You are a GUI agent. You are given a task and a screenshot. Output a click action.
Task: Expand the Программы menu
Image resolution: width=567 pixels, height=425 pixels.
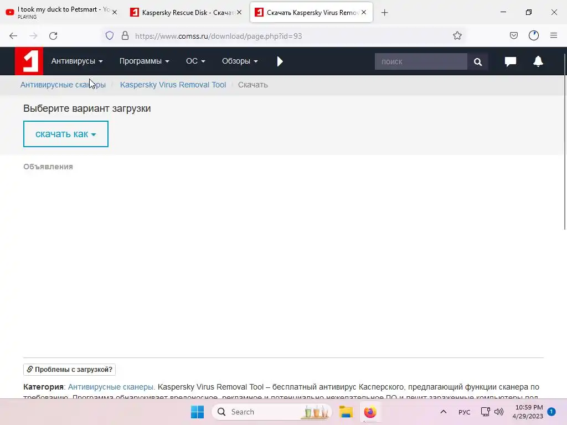[x=145, y=61]
